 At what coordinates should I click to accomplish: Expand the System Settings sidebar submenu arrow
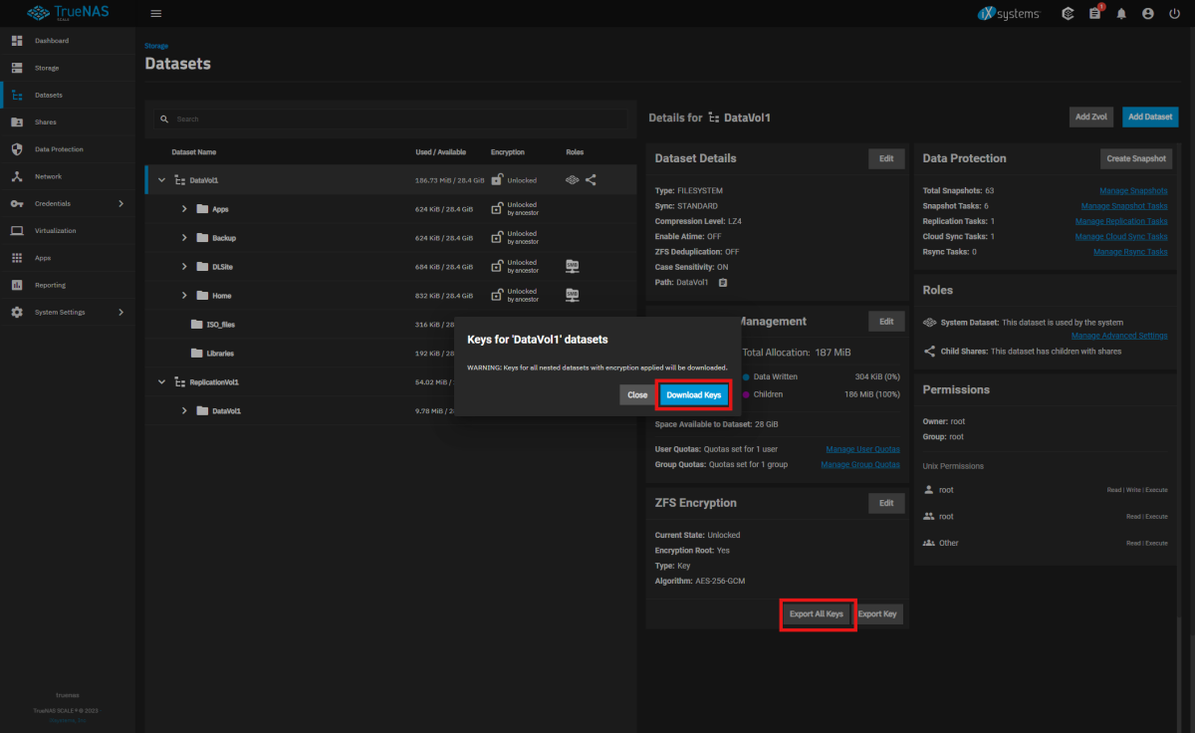pos(121,312)
